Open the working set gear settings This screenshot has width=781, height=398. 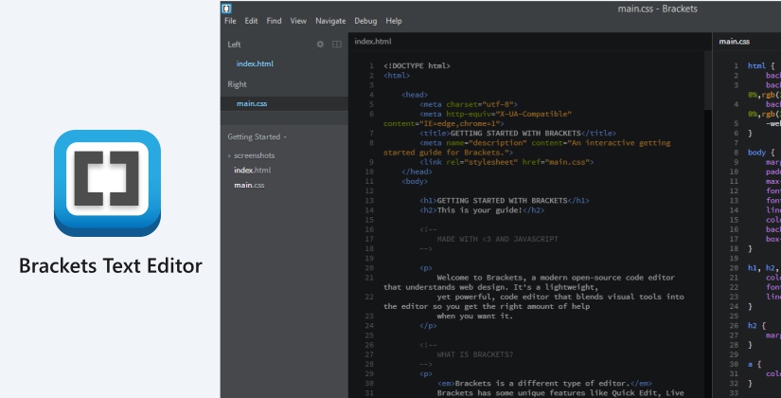pos(320,44)
